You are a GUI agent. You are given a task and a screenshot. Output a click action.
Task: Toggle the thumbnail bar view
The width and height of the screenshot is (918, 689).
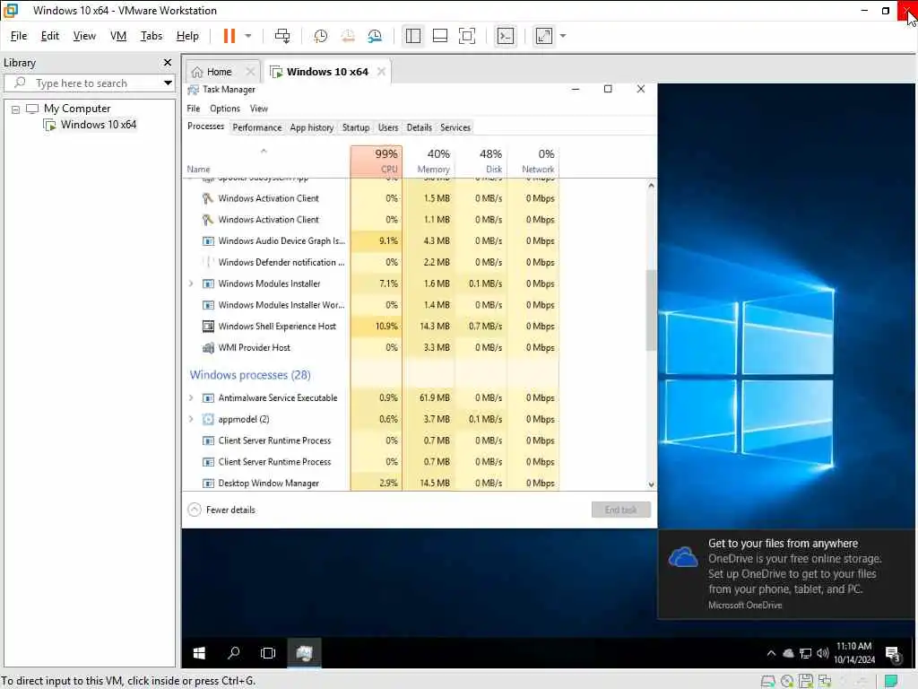(x=439, y=36)
